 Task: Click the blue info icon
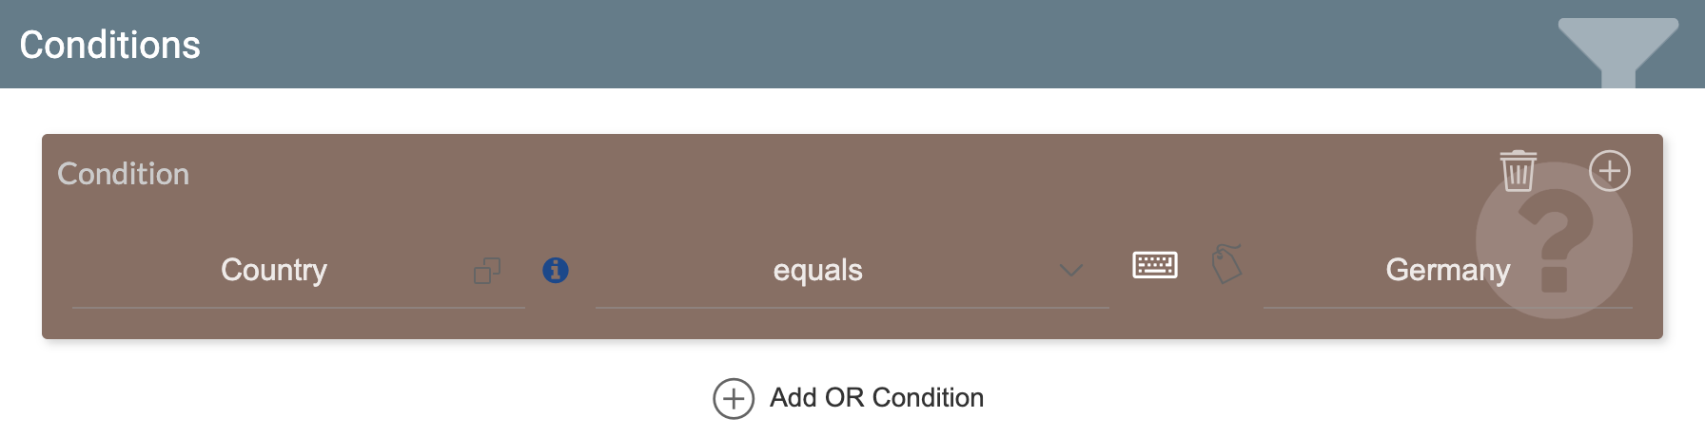pyautogui.click(x=556, y=271)
